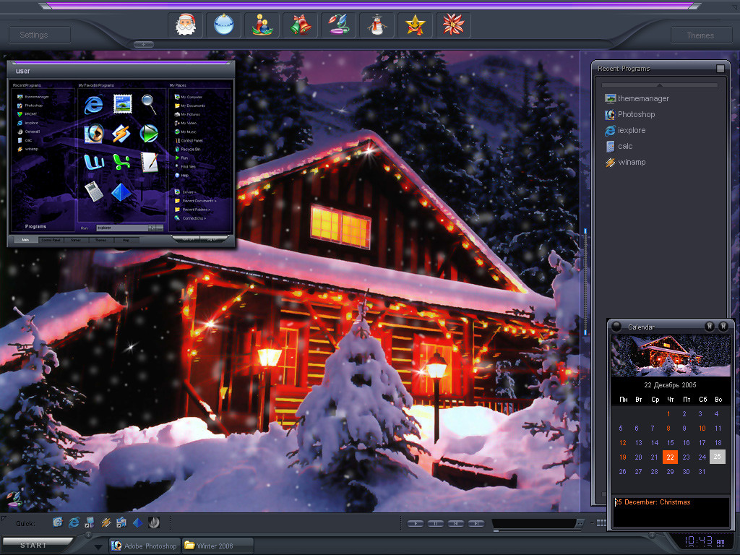Screen dimensions: 740x555
Task: Click the Christmas lights bulb icon in dock
Action: [338, 25]
